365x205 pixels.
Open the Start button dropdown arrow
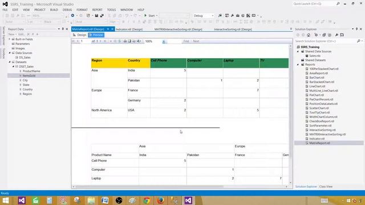(157, 15)
